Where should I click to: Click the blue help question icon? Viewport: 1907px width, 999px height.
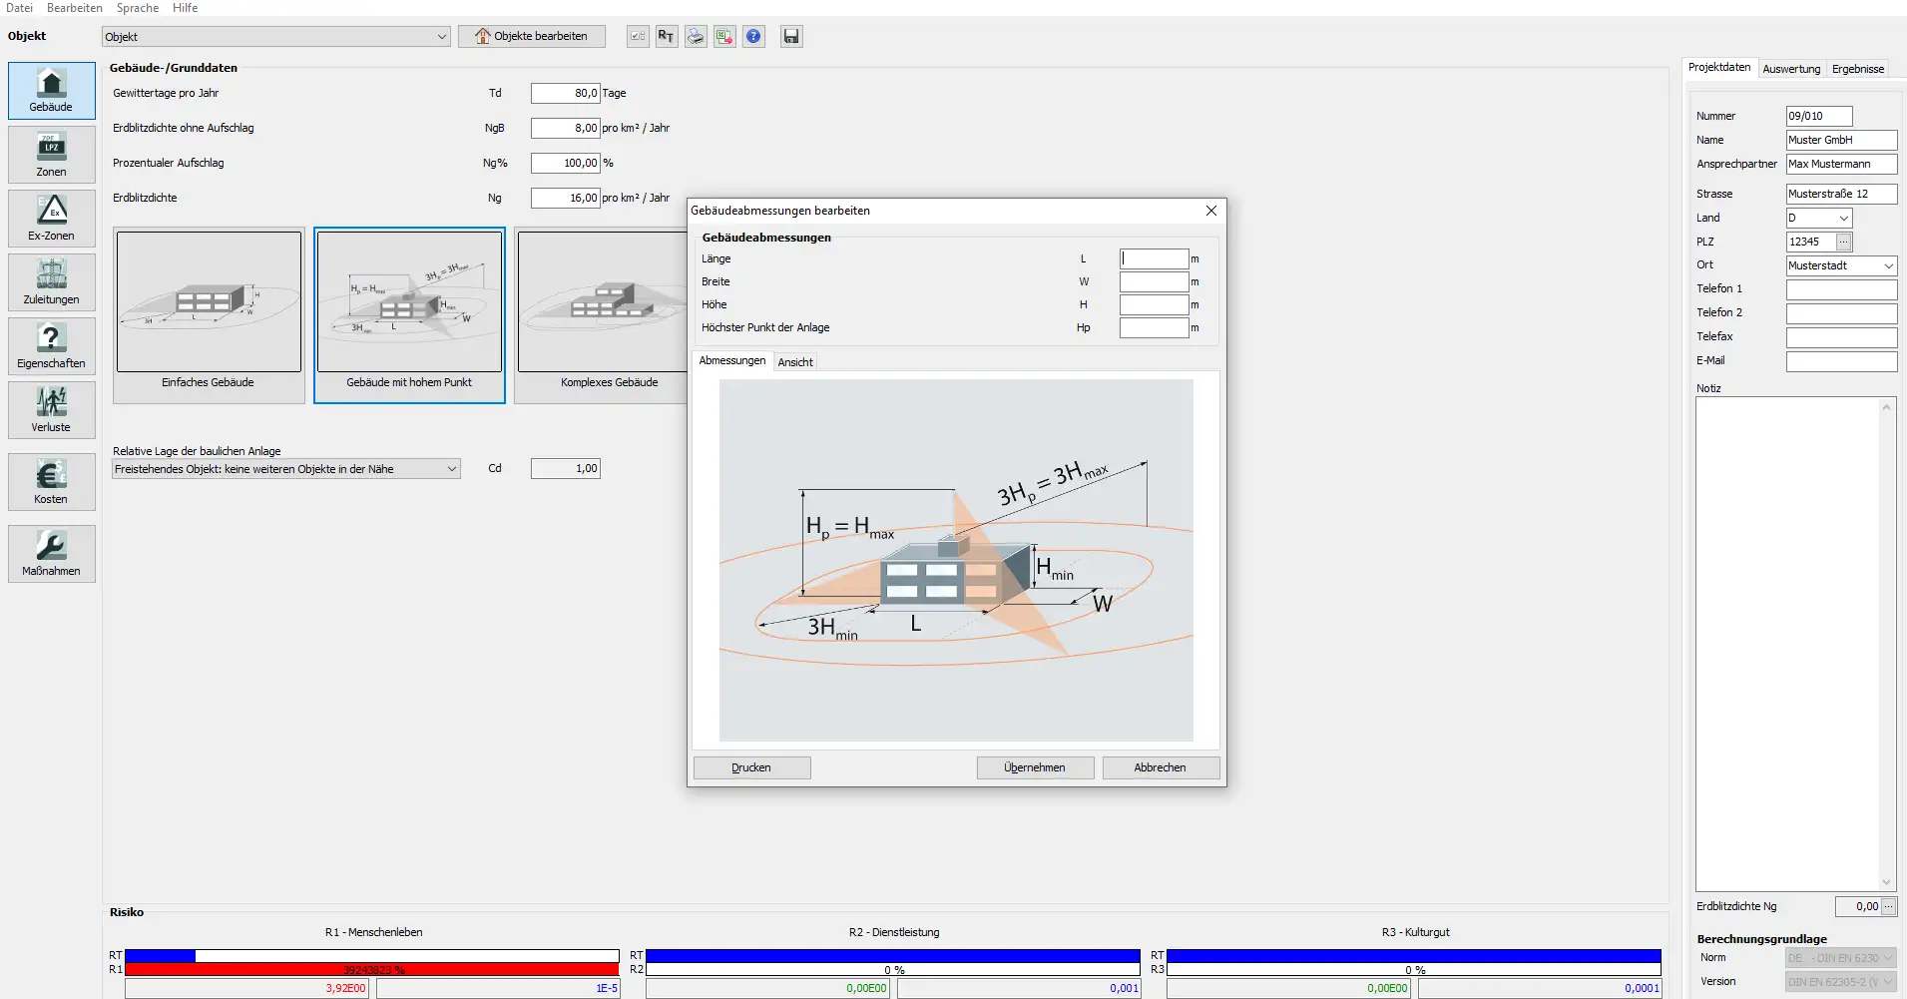[x=753, y=37]
